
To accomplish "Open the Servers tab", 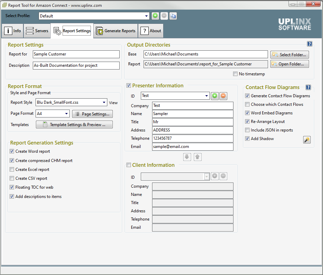I will point(37,31).
